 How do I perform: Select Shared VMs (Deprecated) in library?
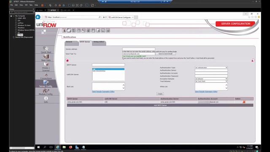(x=24, y=37)
